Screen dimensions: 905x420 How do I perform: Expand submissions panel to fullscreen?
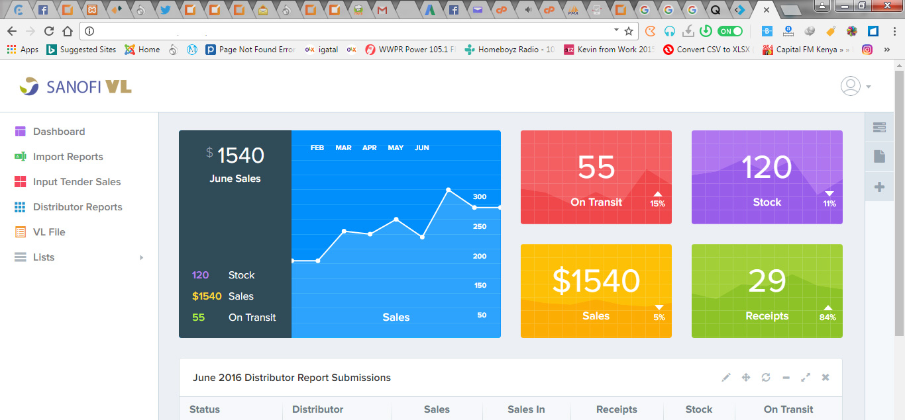click(806, 378)
